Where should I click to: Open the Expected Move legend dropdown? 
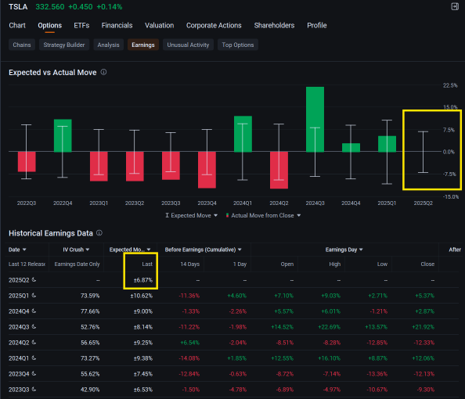point(192,215)
